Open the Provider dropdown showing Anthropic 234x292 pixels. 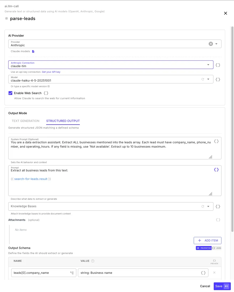pyautogui.click(x=216, y=44)
